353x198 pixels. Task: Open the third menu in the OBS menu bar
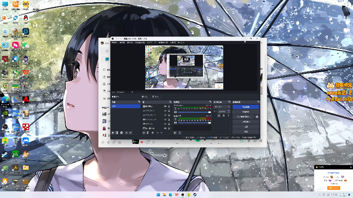click(x=130, y=43)
